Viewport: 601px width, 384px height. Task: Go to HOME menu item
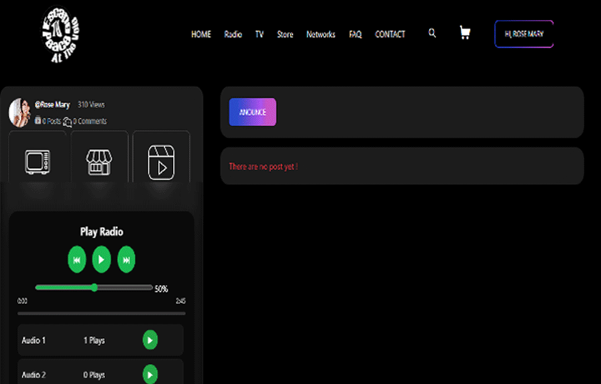click(201, 34)
